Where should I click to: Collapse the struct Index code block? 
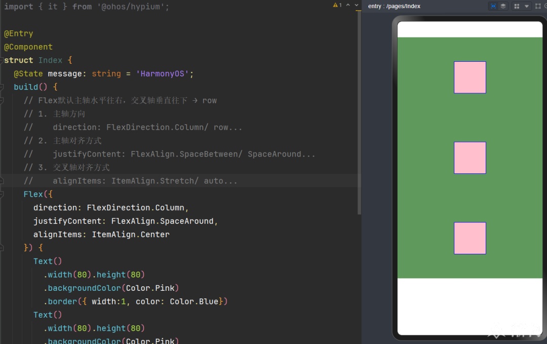click(2, 60)
